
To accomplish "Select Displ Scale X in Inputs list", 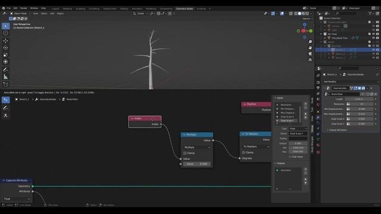I will tap(287, 117).
